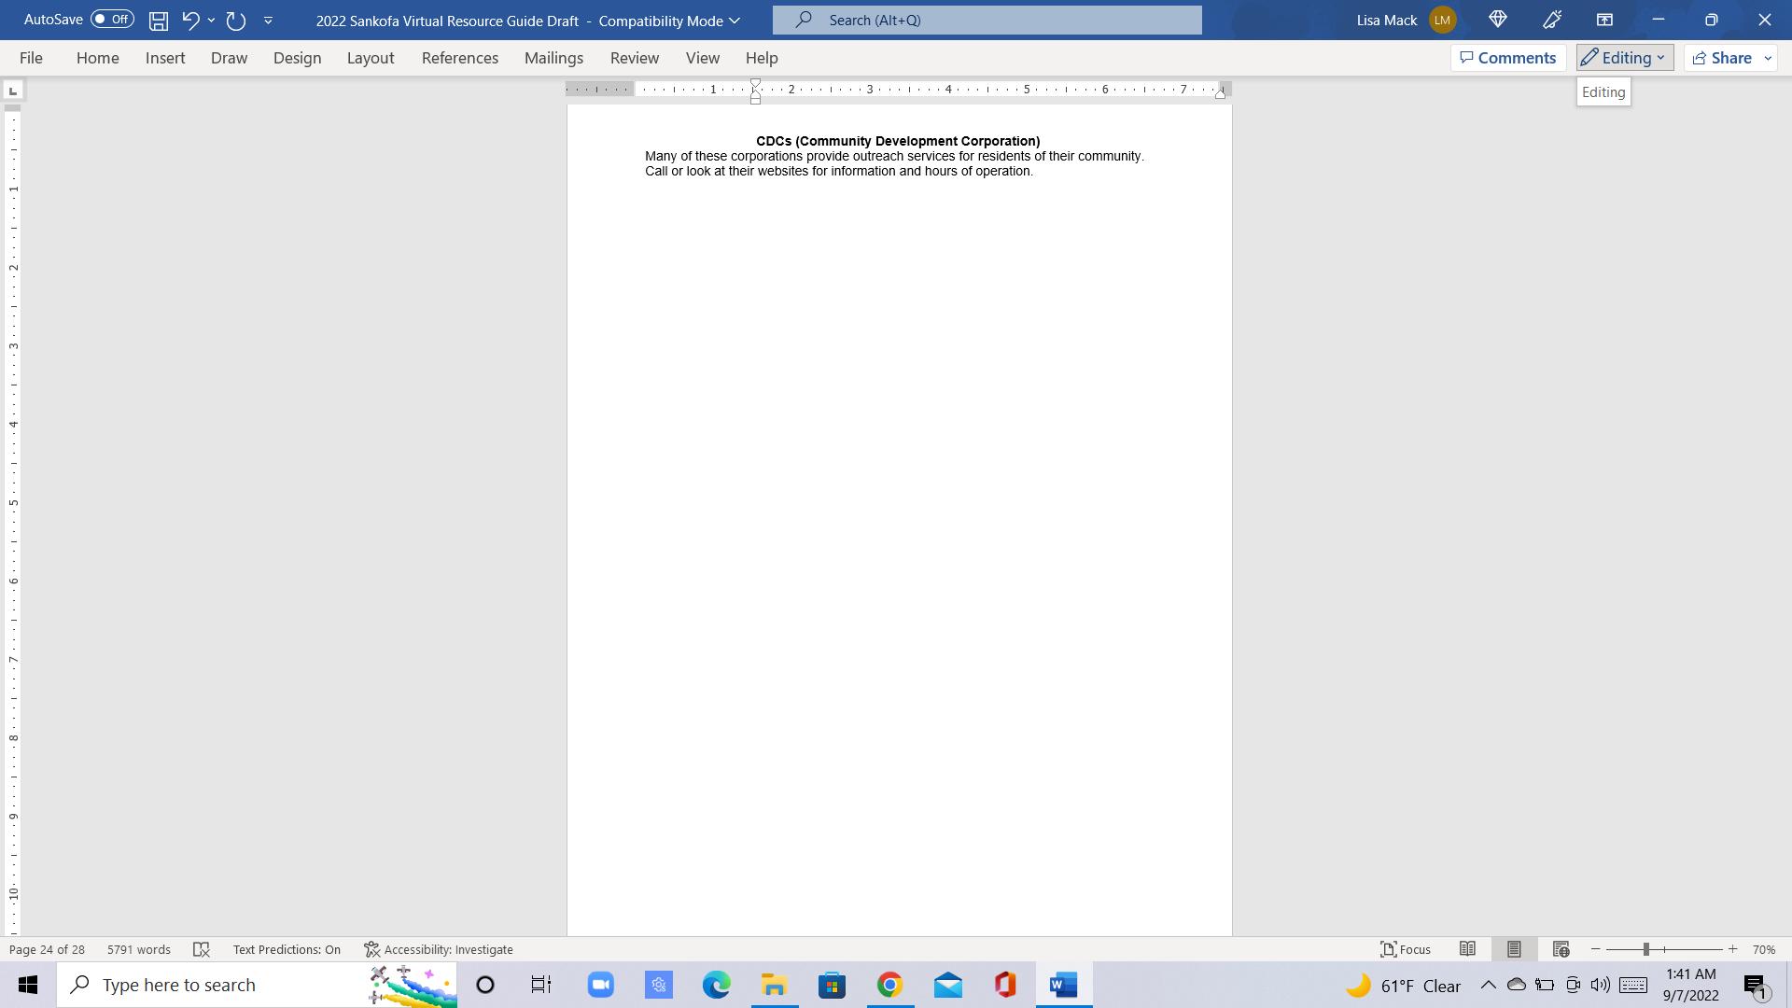1792x1008 pixels.
Task: Click the Comments button
Action: 1507,58
